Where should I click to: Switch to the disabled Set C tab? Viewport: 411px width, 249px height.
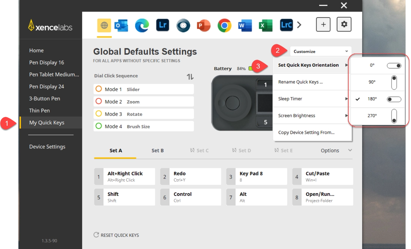click(x=199, y=151)
